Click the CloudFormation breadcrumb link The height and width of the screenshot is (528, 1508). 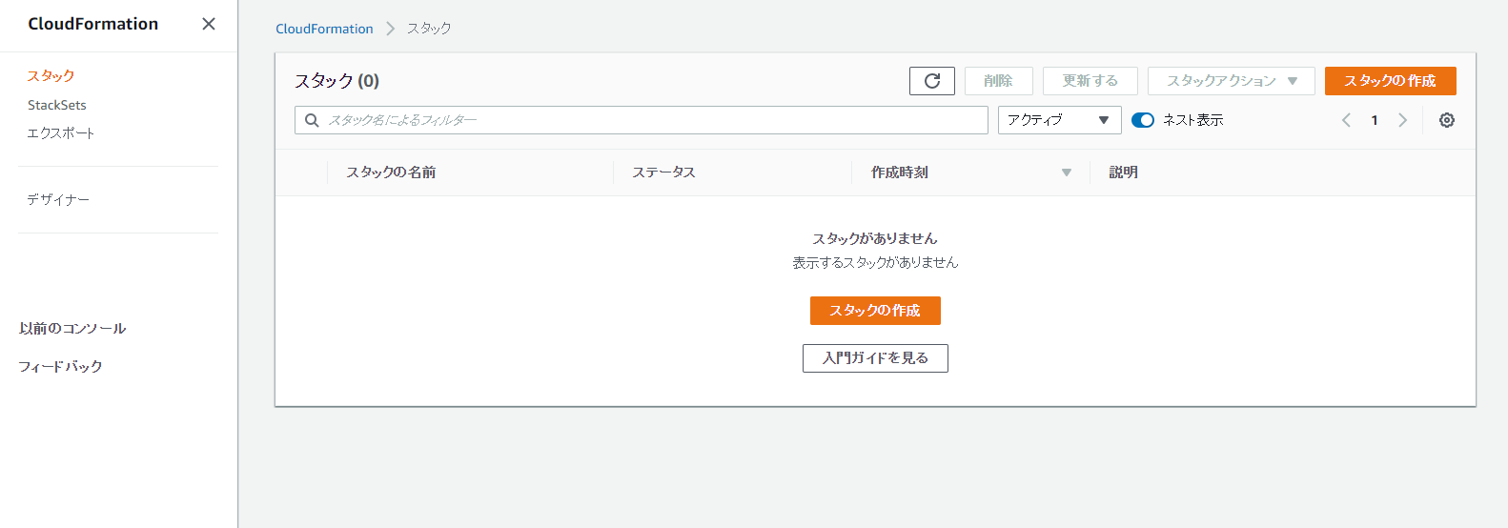click(324, 29)
